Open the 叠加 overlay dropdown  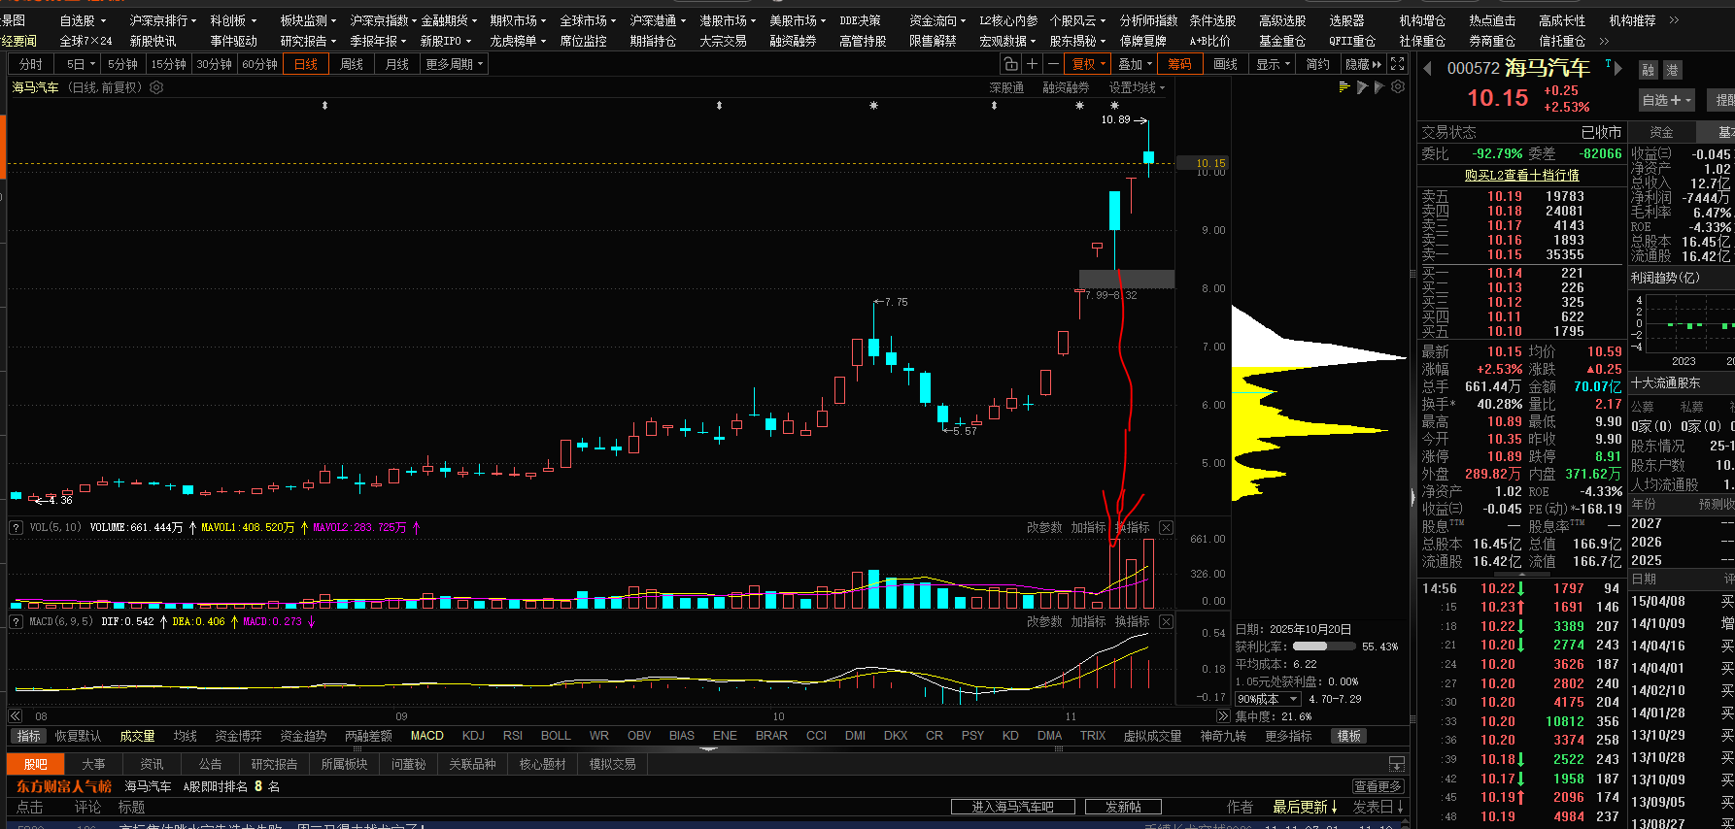coord(1135,64)
